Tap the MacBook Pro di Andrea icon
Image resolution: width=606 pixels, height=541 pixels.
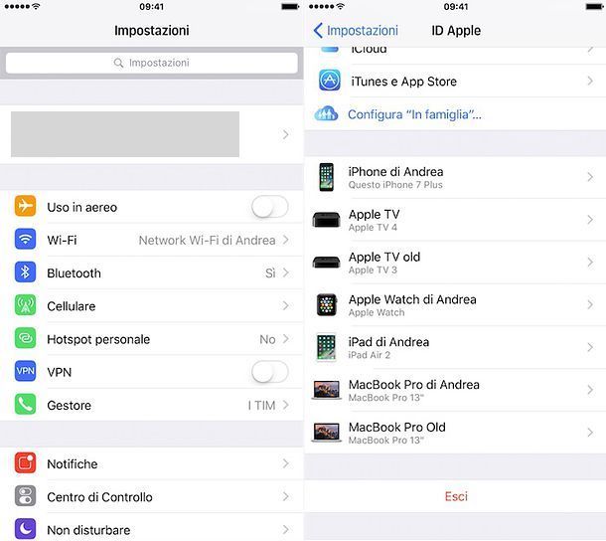pyautogui.click(x=326, y=390)
